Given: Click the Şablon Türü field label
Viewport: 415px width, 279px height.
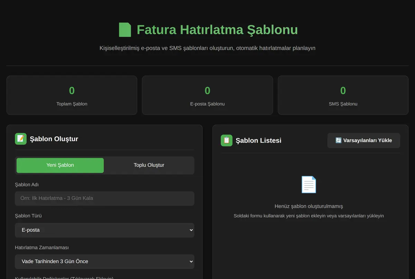Looking at the screenshot, I should coord(28,216).
